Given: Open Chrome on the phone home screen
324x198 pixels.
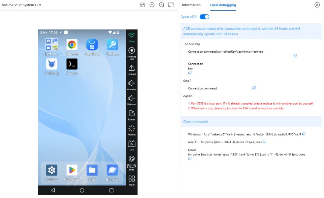Looking at the screenshot, I should 72,45.
